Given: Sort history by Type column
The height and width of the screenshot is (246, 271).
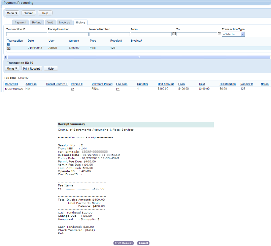Looking at the screenshot, I should click(x=93, y=41).
